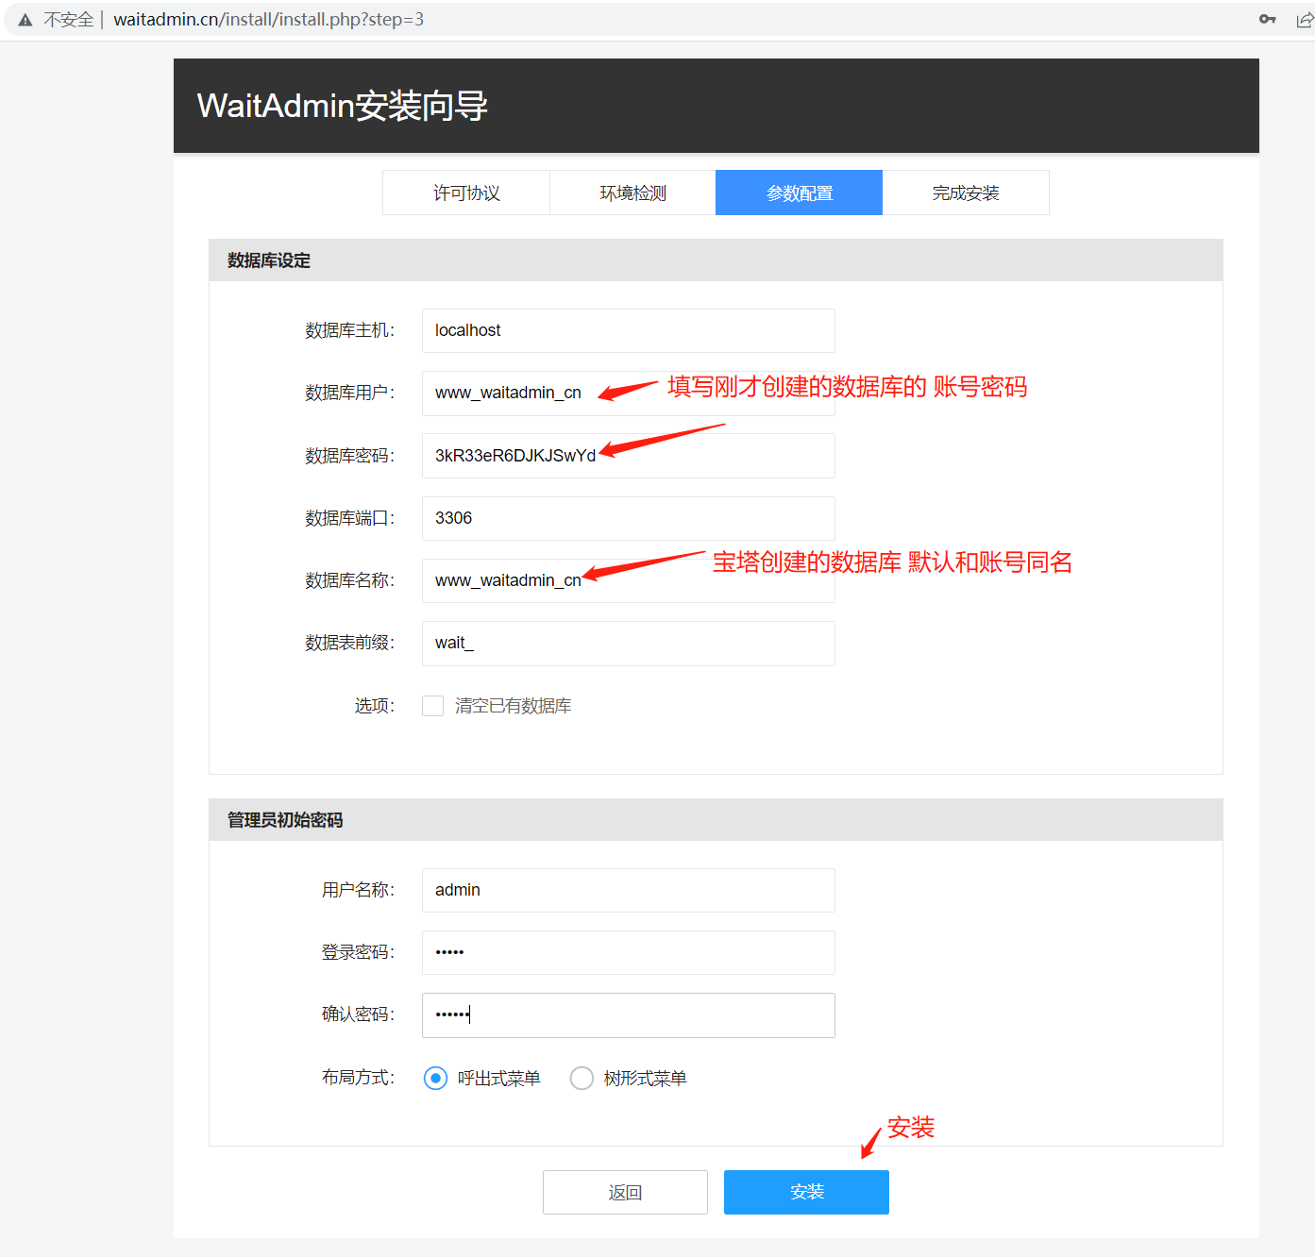The height and width of the screenshot is (1257, 1315).
Task: Click the blue 安装 button
Action: tap(806, 1192)
